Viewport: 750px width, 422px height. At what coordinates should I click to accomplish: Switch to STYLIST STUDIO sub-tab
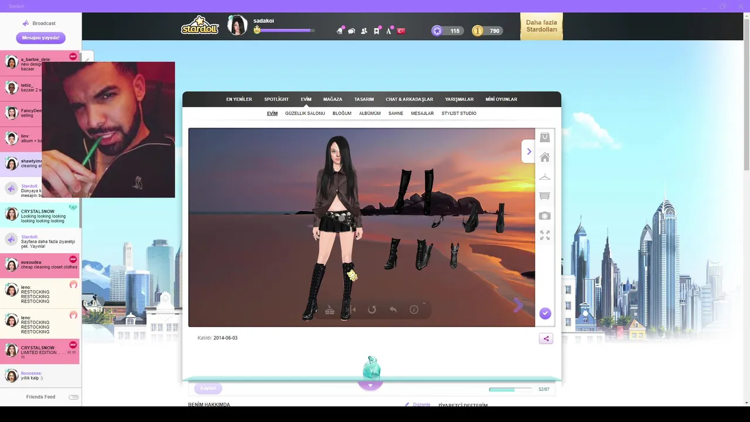click(459, 113)
